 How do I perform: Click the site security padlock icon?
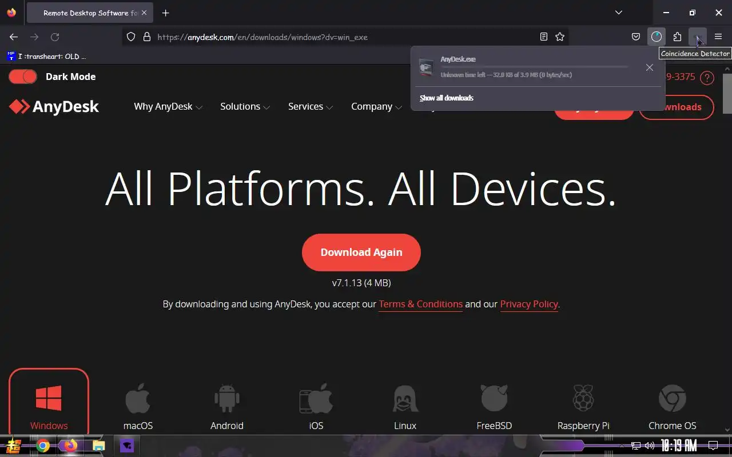pos(147,37)
